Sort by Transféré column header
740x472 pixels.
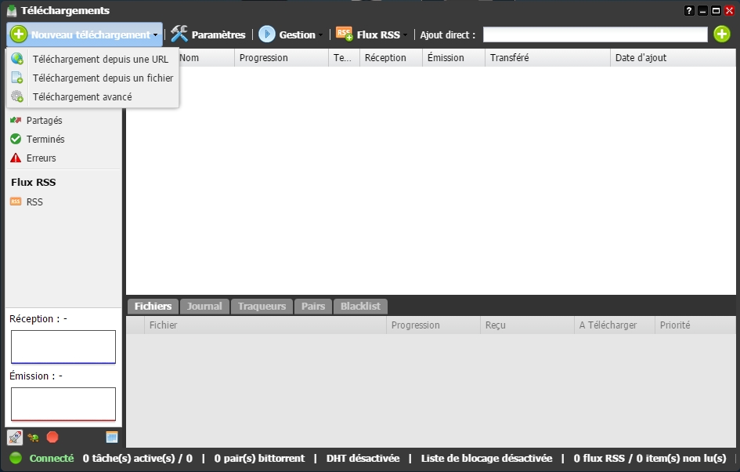(x=547, y=58)
